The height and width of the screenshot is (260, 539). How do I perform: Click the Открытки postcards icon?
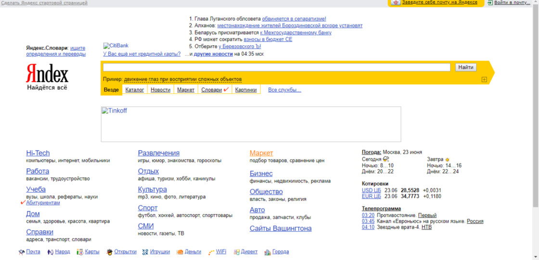[110, 252]
